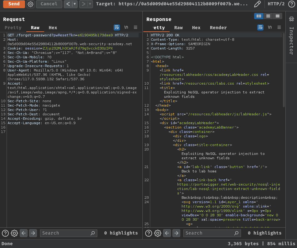
Task: Click 'Content-Length: 3257' header line
Action: click(x=173, y=48)
